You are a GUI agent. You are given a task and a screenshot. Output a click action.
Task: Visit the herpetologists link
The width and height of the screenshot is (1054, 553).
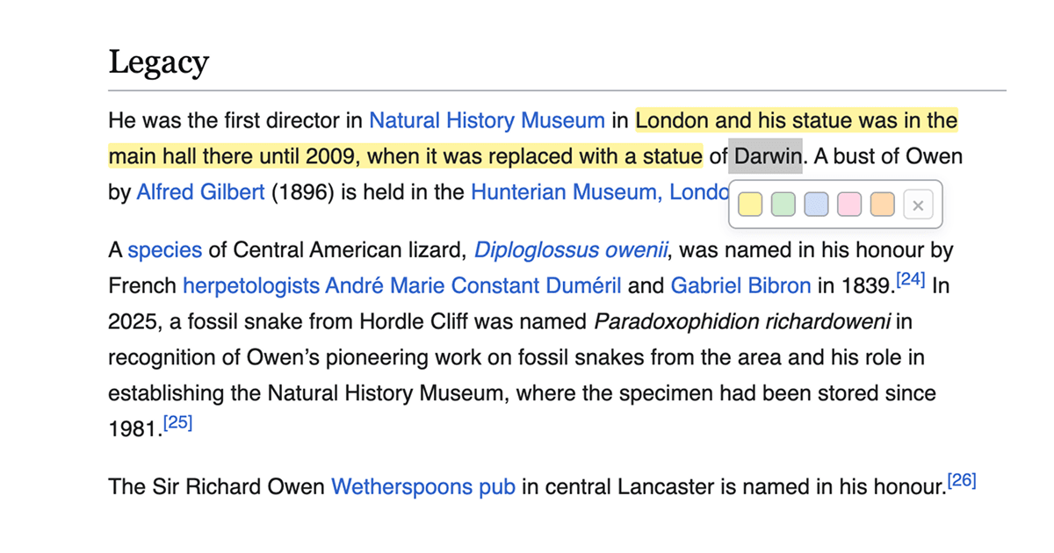point(250,286)
